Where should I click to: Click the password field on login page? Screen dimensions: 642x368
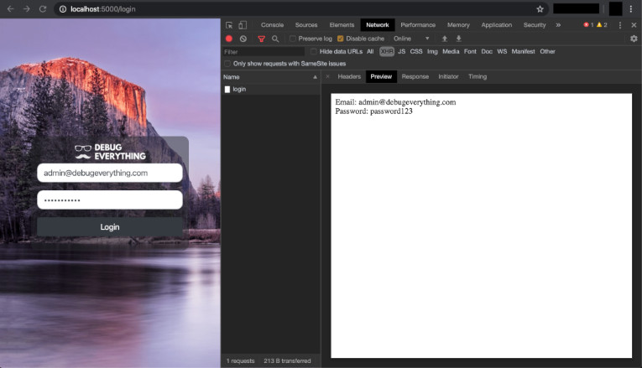(110, 200)
